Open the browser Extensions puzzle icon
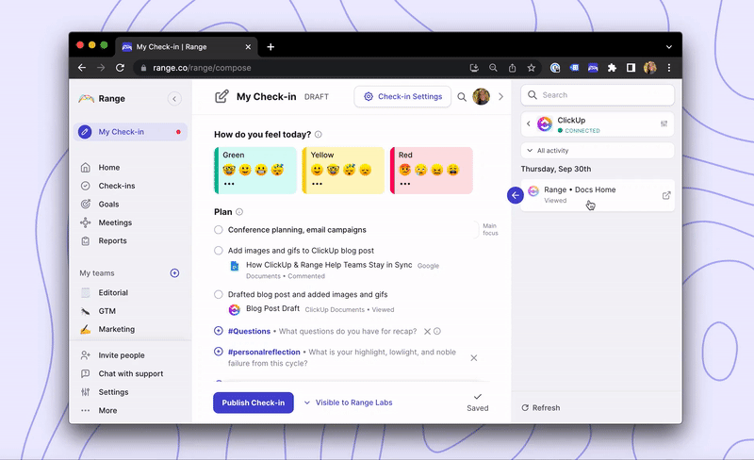 612,68
